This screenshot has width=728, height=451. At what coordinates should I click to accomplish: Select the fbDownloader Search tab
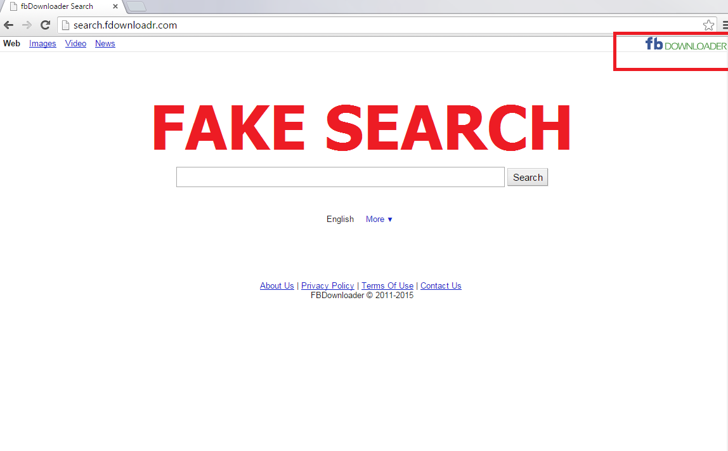click(x=56, y=6)
